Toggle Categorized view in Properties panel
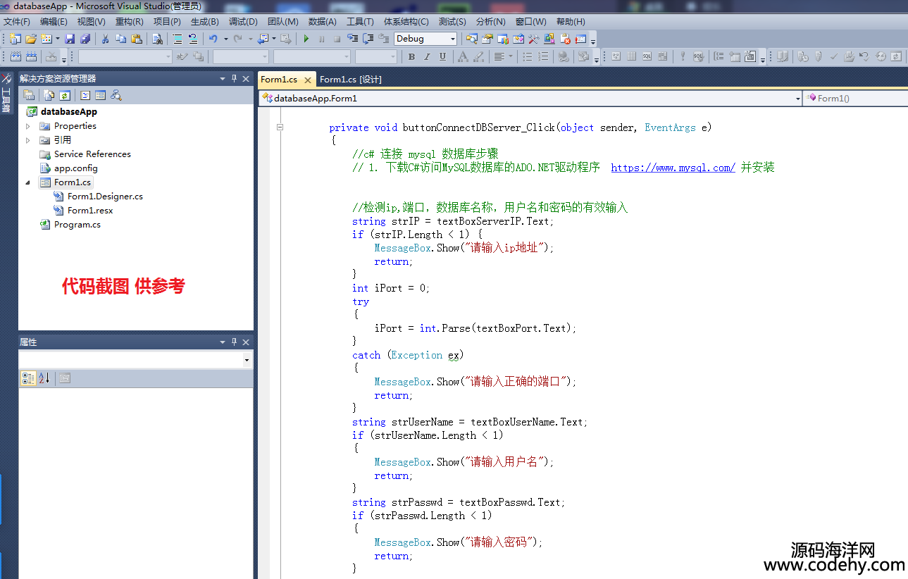Image resolution: width=908 pixels, height=579 pixels. click(x=28, y=378)
